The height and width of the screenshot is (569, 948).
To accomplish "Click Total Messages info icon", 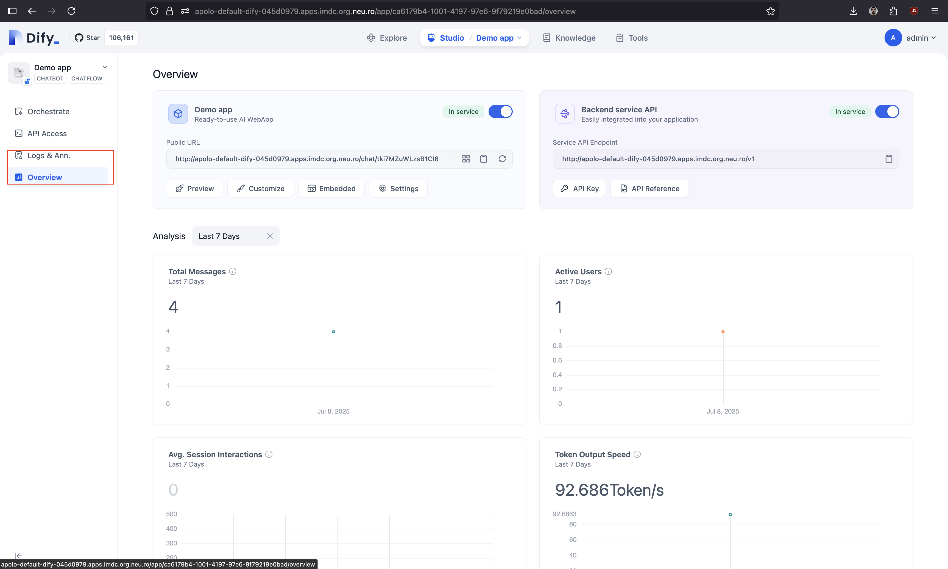I will point(233,272).
